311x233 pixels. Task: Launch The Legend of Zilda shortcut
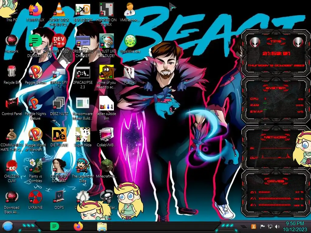pos(83,166)
